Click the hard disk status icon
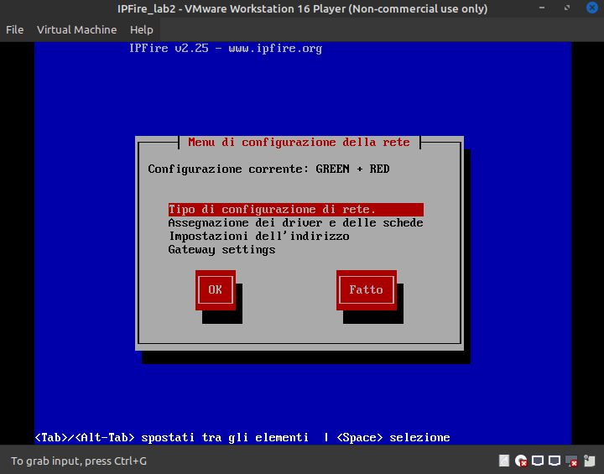 (x=504, y=461)
